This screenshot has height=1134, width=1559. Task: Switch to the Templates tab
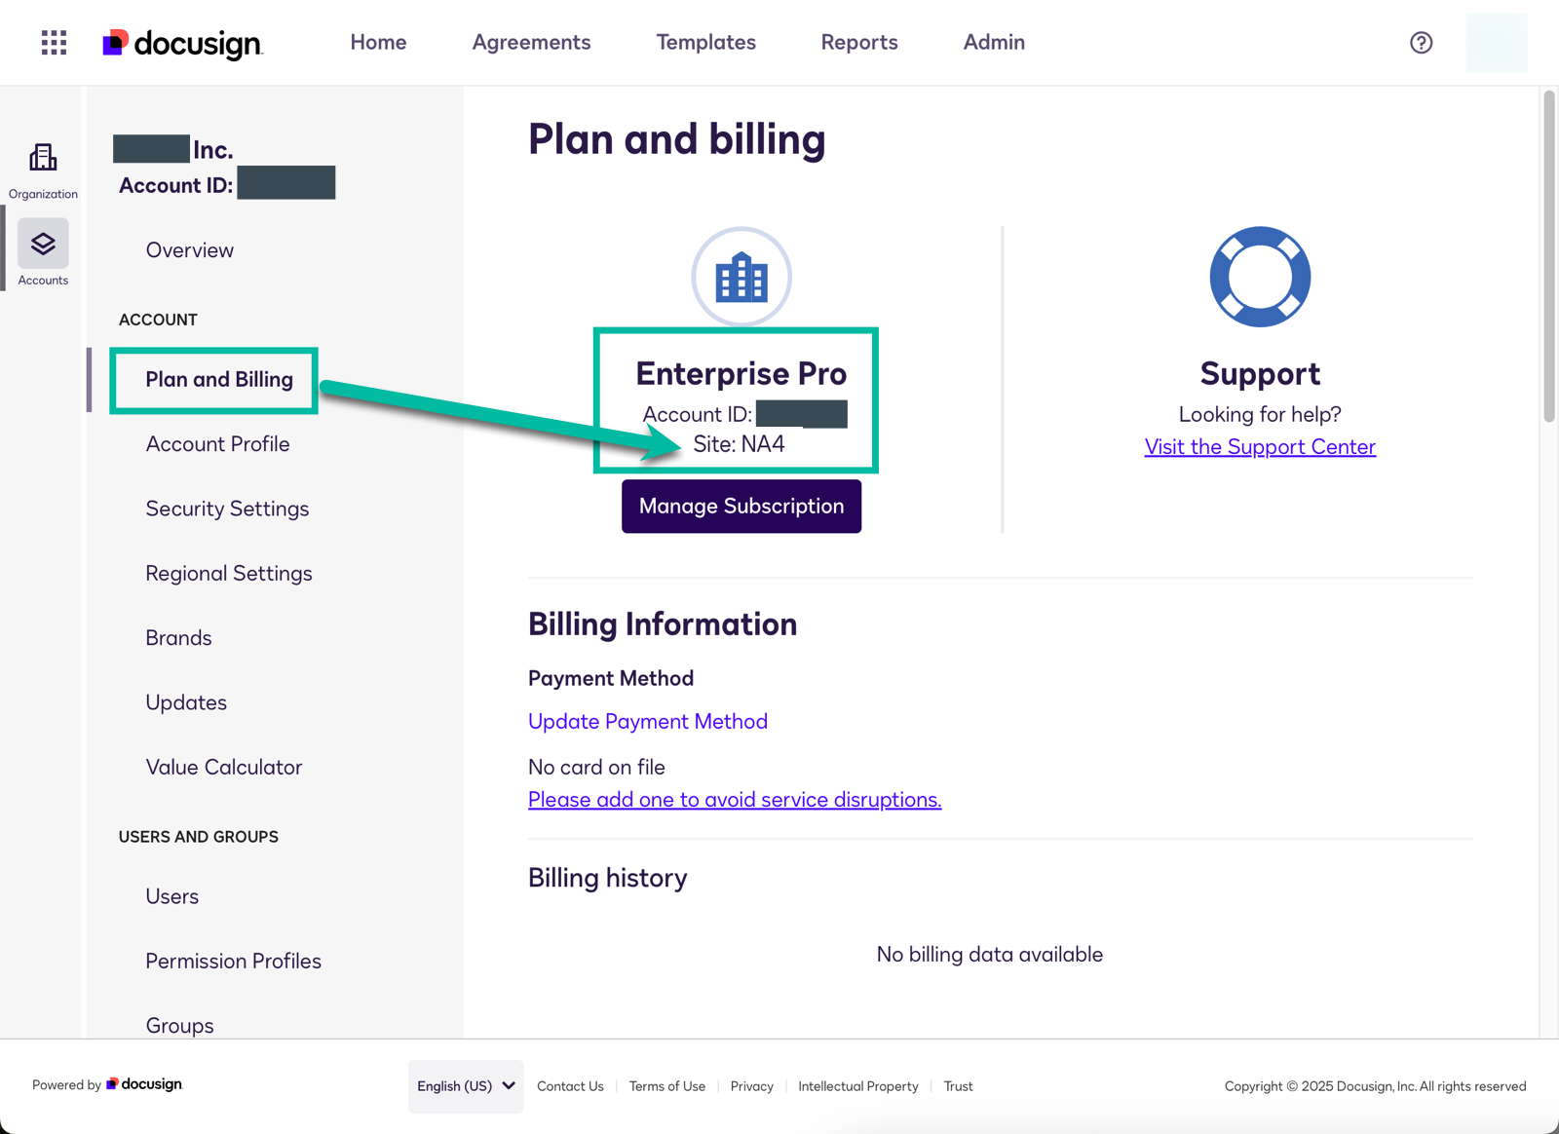coord(705,43)
